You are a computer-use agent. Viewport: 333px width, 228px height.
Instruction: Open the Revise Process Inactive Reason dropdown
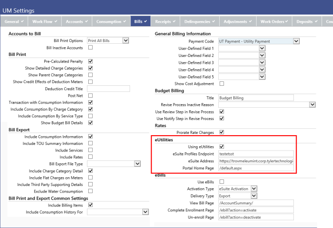click(x=312, y=105)
